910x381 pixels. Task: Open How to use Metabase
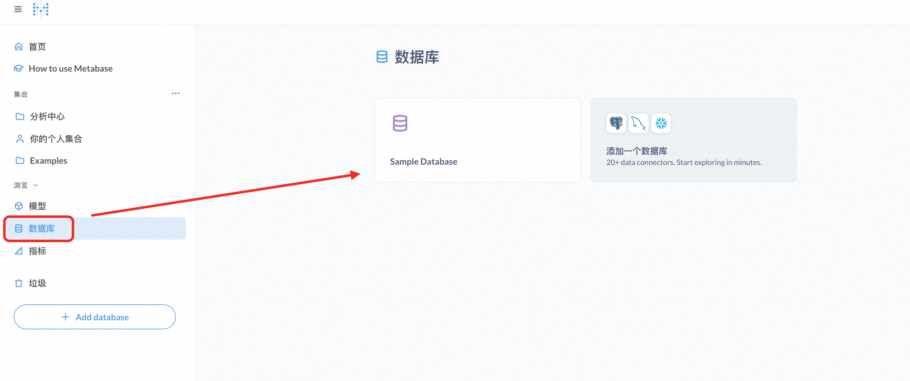tap(71, 68)
